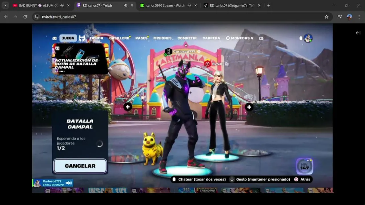Click the Atrás back prompt
This screenshot has height=205, width=365.
[302, 179]
